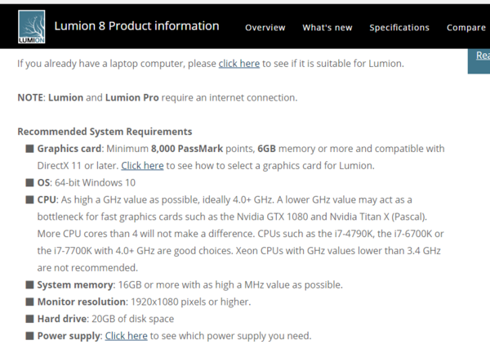Click the bold "Graphics card" label

[x=69, y=149]
